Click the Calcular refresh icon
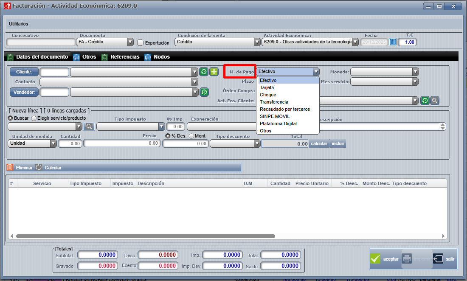 [x=39, y=168]
